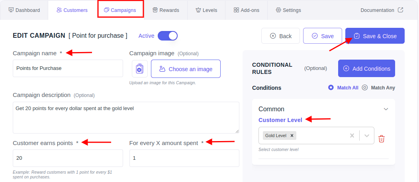This screenshot has height=182, width=419.
Task: Clear all selected customer levels
Action: pos(352,136)
